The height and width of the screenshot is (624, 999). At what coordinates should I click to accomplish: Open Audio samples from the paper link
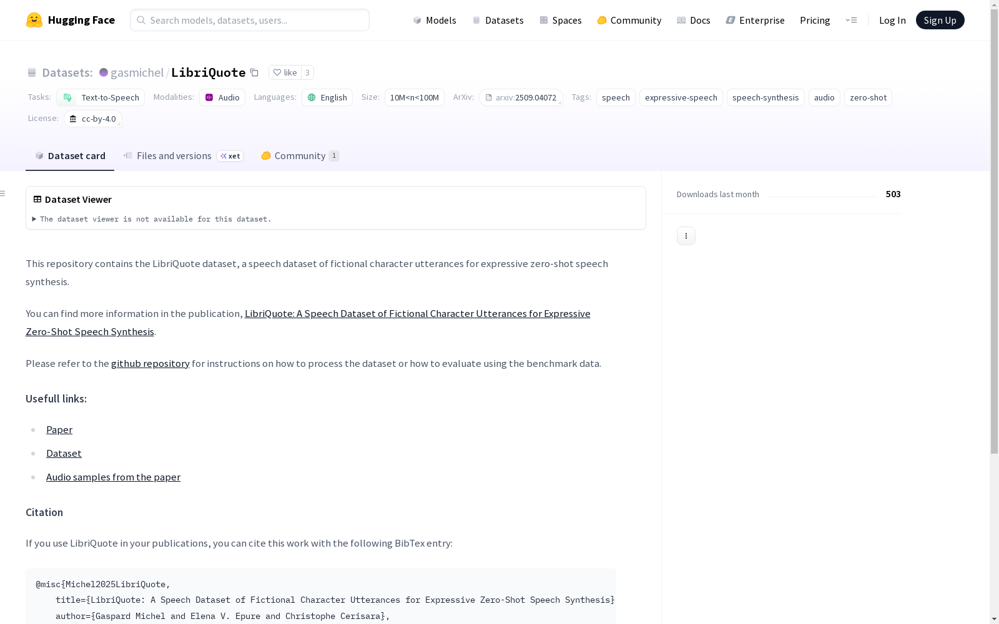[x=113, y=477]
